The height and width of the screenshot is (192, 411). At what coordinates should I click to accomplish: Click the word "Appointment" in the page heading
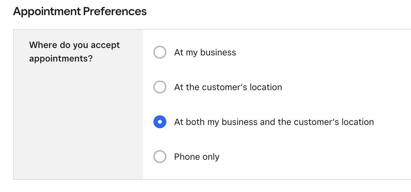click(x=47, y=12)
